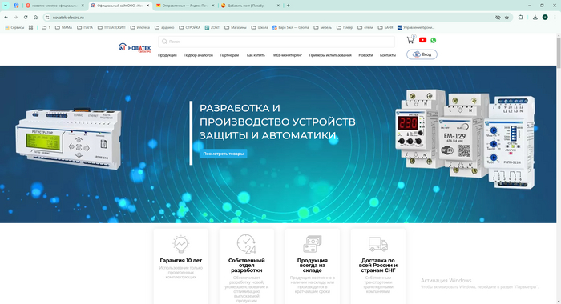
Task: Click the 24-hour clock development icon
Action: (247, 244)
